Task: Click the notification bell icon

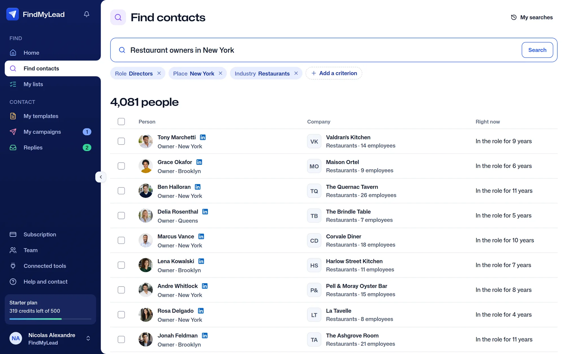Action: [x=87, y=14]
